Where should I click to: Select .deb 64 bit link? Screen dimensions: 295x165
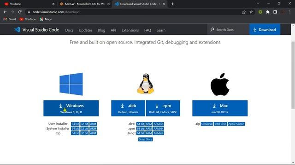(x=140, y=124)
